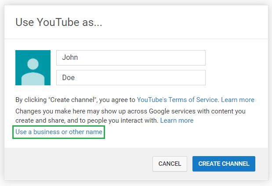
Task: Click the teal background of the avatar tile
Action: point(20,55)
